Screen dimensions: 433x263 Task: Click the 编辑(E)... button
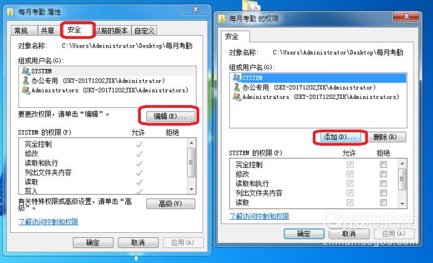170,116
